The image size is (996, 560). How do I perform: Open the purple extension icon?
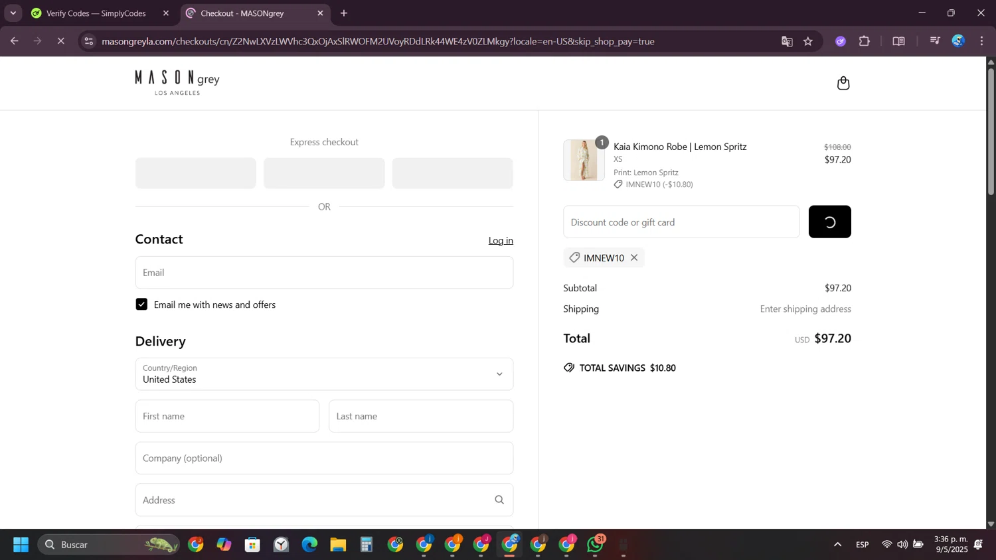[x=841, y=41]
